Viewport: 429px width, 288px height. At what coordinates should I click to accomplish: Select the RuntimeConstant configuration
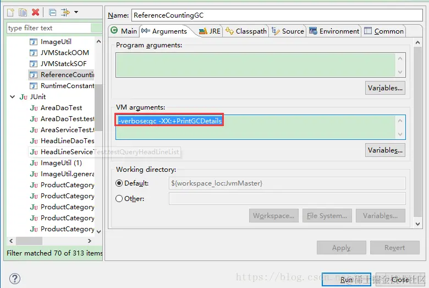67,86
